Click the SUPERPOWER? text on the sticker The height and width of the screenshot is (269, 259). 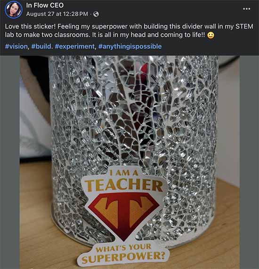click(123, 257)
